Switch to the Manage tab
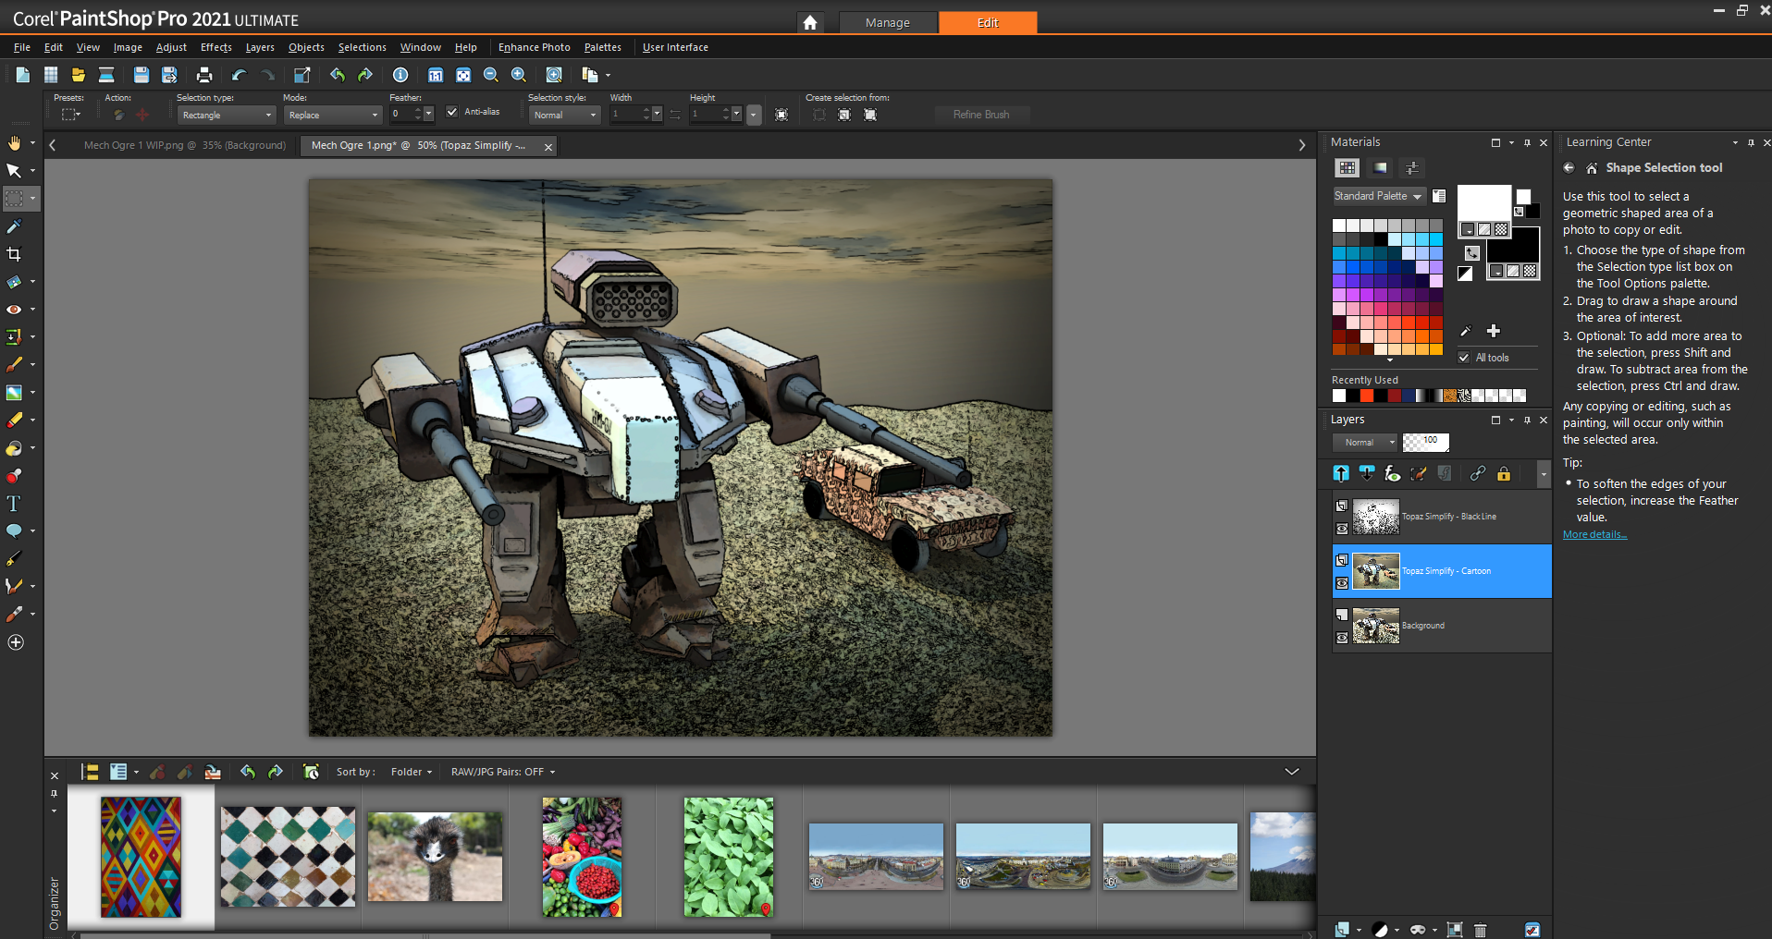The image size is (1772, 939). (x=887, y=22)
